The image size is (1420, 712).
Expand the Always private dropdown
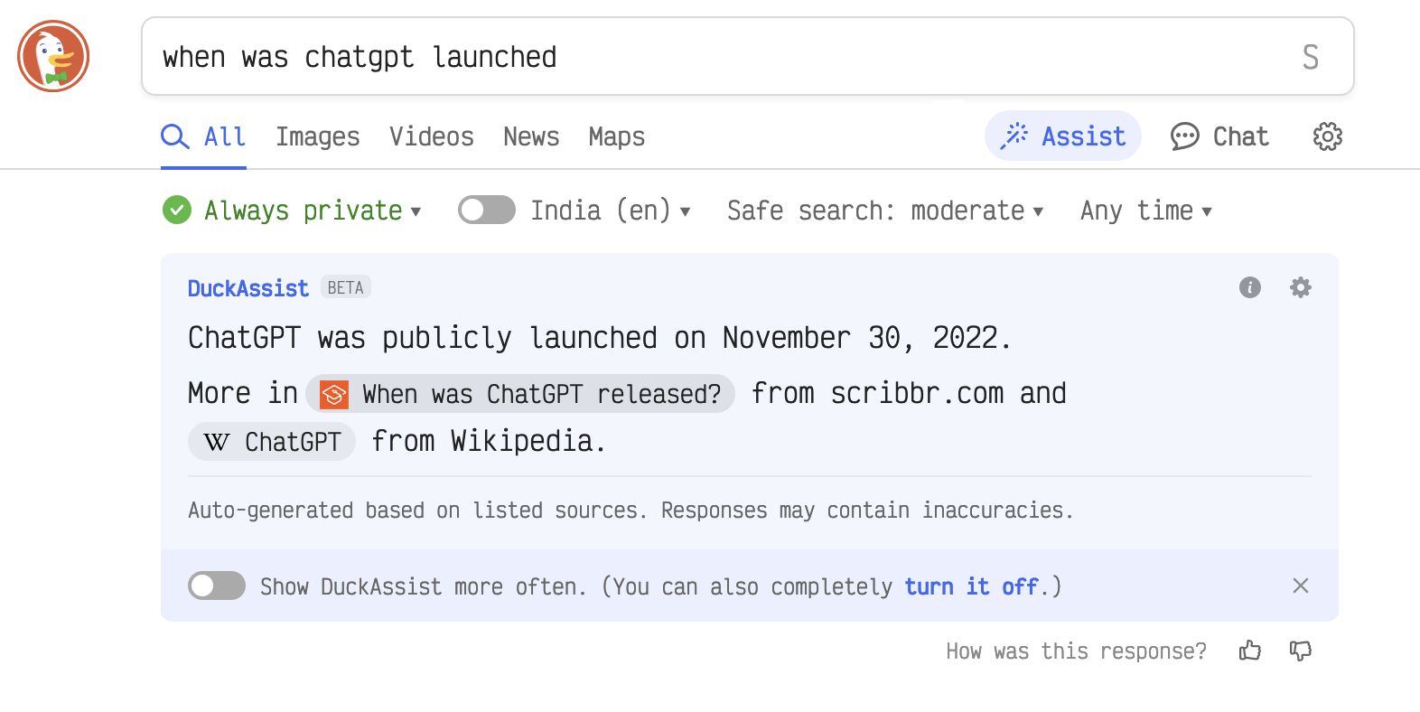click(x=313, y=211)
